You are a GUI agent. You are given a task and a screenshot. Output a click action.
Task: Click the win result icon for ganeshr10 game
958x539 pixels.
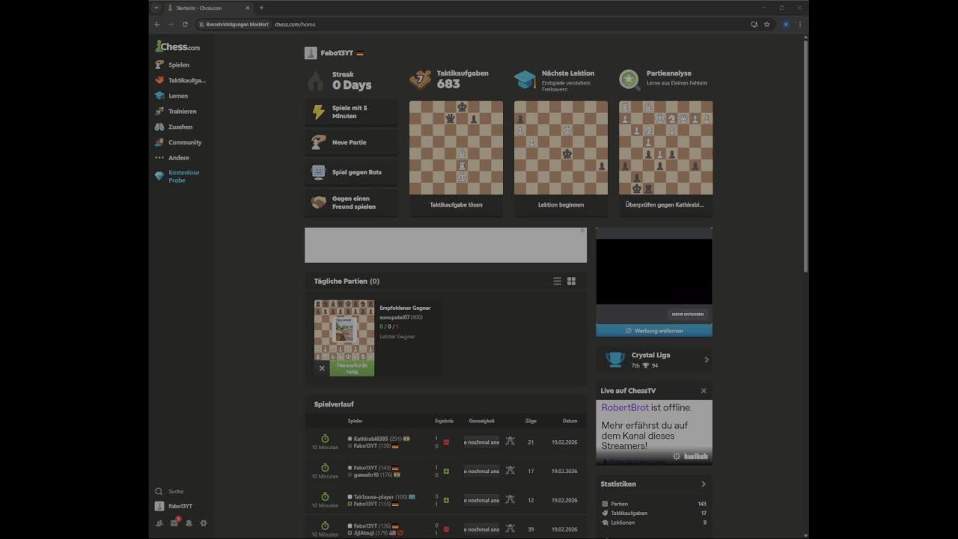(446, 471)
